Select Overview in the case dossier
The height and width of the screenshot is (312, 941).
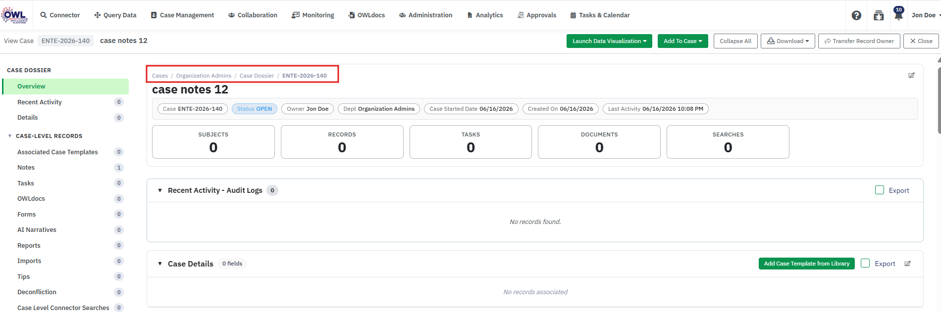[x=65, y=87]
